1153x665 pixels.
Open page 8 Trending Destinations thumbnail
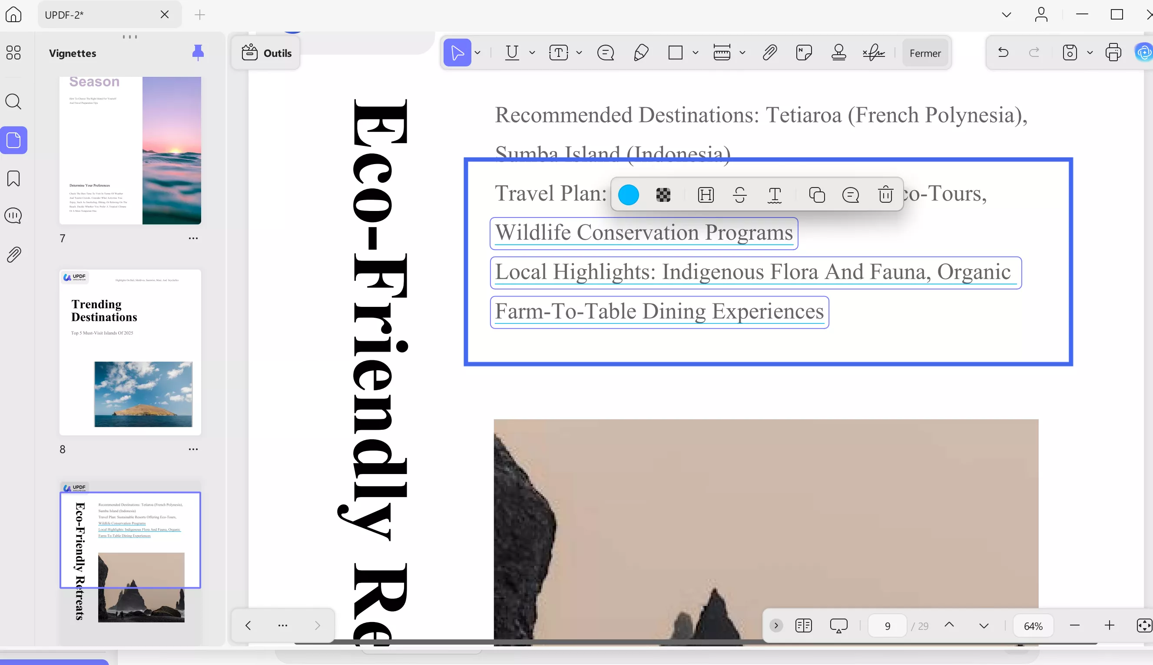130,352
